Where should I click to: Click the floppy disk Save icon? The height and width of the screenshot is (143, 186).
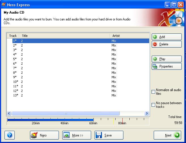(x=99, y=135)
